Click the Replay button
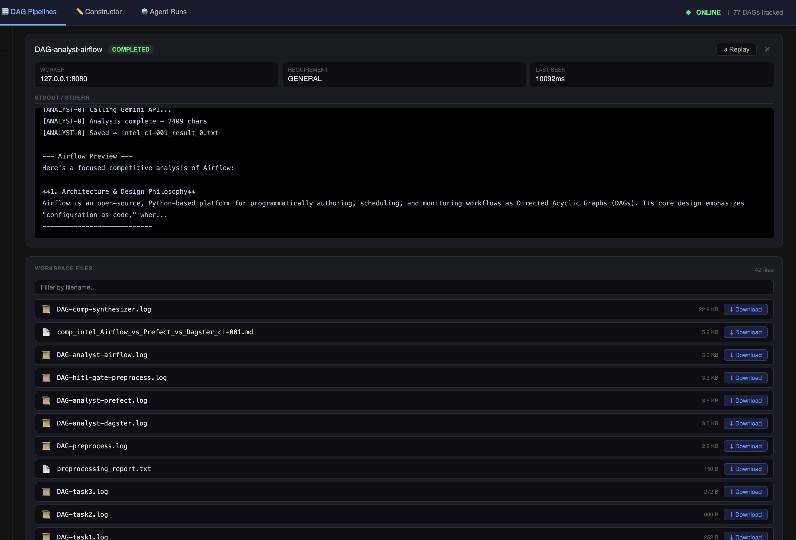This screenshot has height=540, width=796. tap(736, 49)
